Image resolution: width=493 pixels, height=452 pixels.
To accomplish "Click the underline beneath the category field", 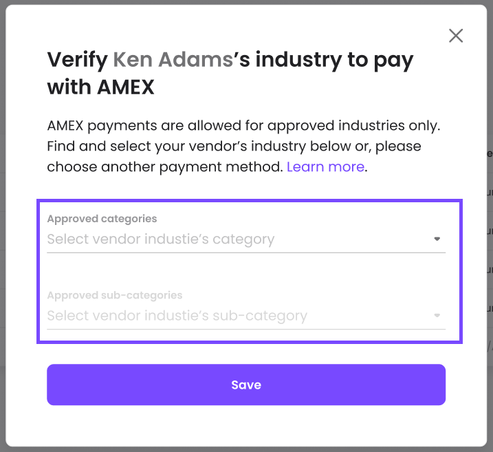I will coord(246,252).
